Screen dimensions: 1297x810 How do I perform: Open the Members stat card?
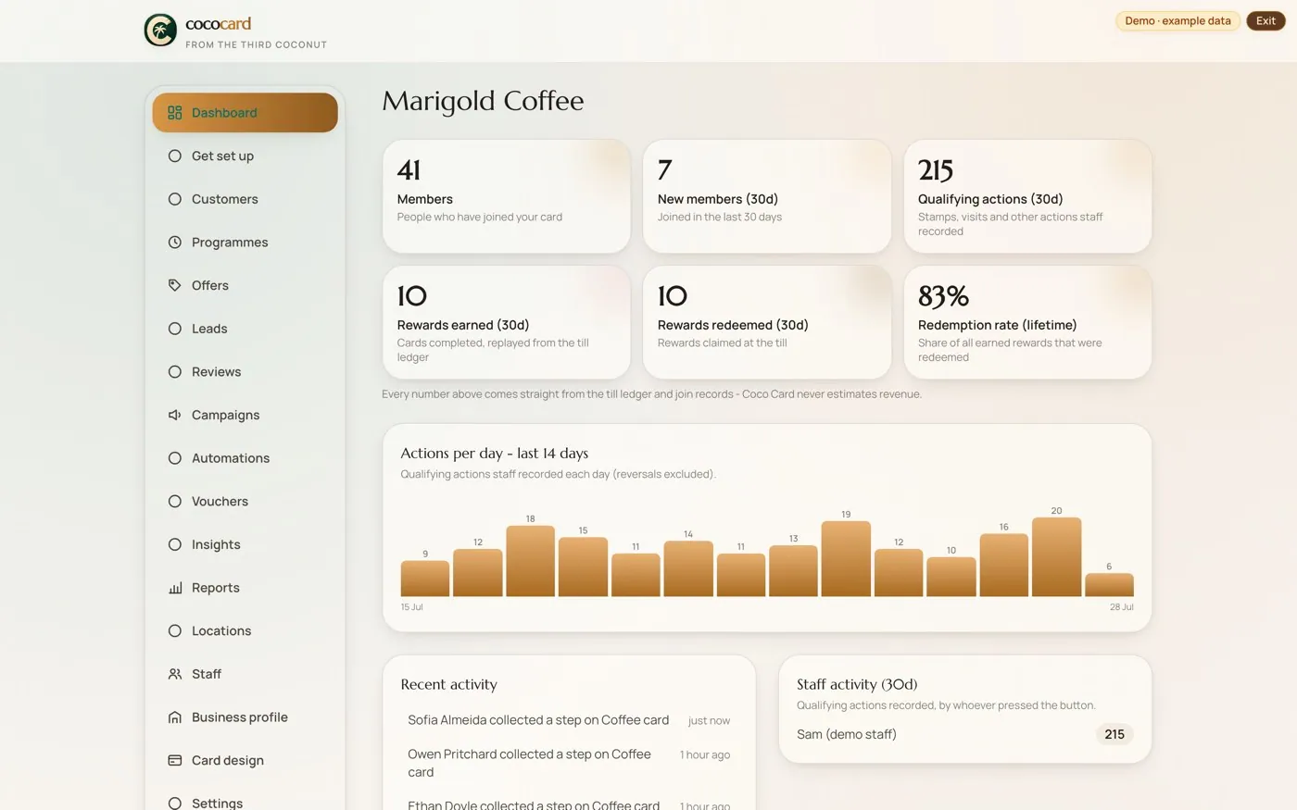tap(507, 196)
